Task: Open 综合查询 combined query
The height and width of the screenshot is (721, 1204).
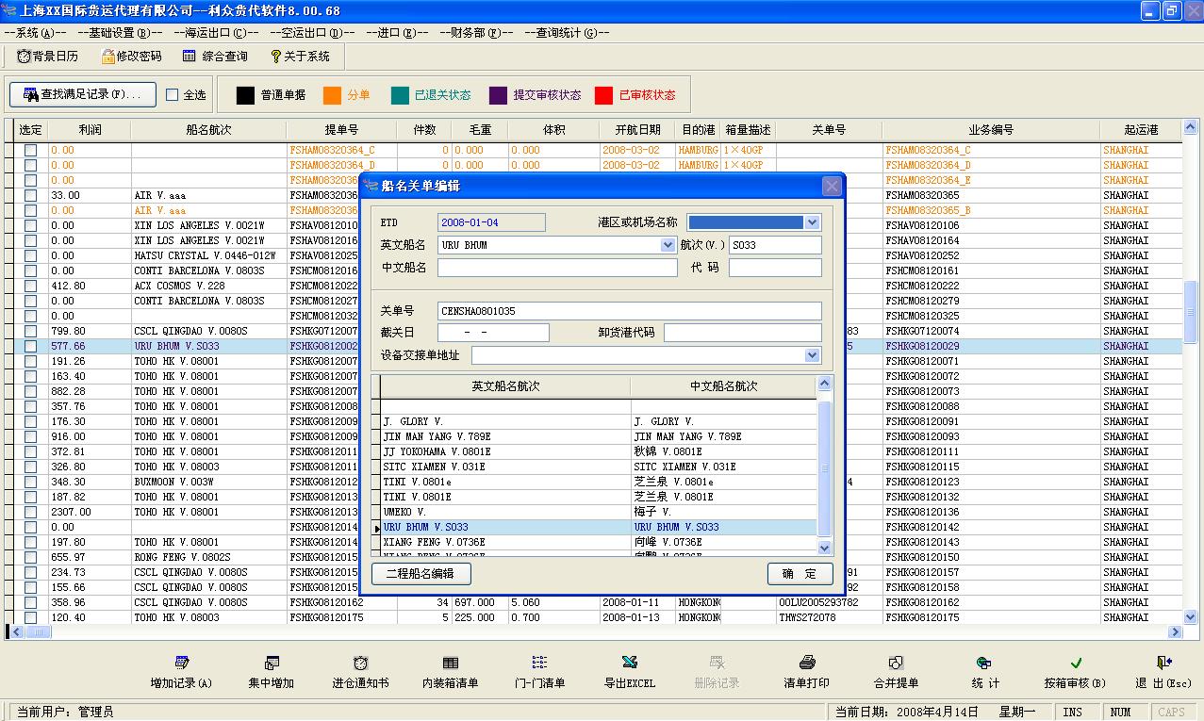Action: 216,57
